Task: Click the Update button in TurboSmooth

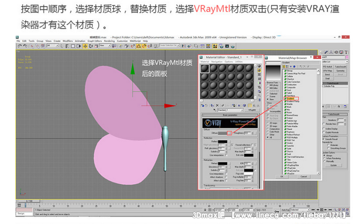Action: pos(333,165)
